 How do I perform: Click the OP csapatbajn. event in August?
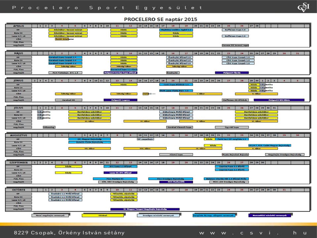click(145, 139)
